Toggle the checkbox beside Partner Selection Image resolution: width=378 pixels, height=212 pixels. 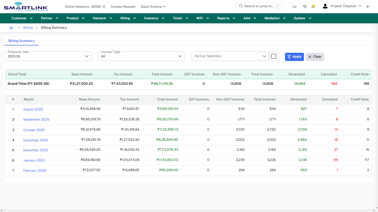pyautogui.click(x=274, y=56)
